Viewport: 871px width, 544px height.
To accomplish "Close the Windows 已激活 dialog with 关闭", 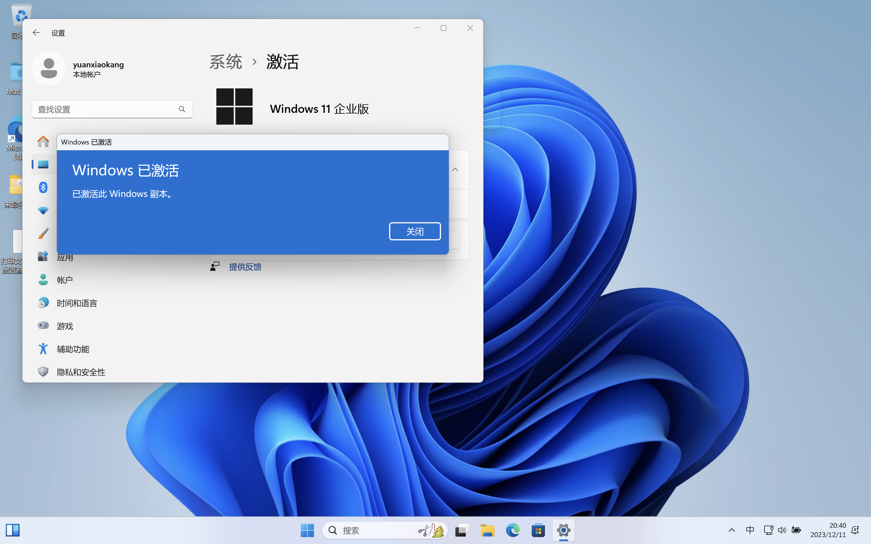I will 415,231.
